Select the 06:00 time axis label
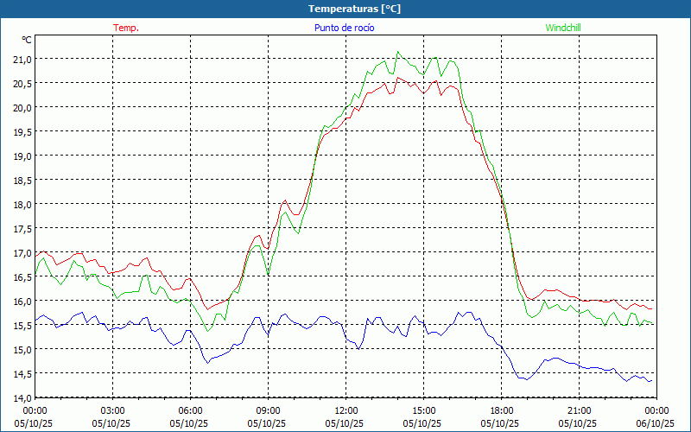This screenshot has width=691, height=432. [191, 410]
